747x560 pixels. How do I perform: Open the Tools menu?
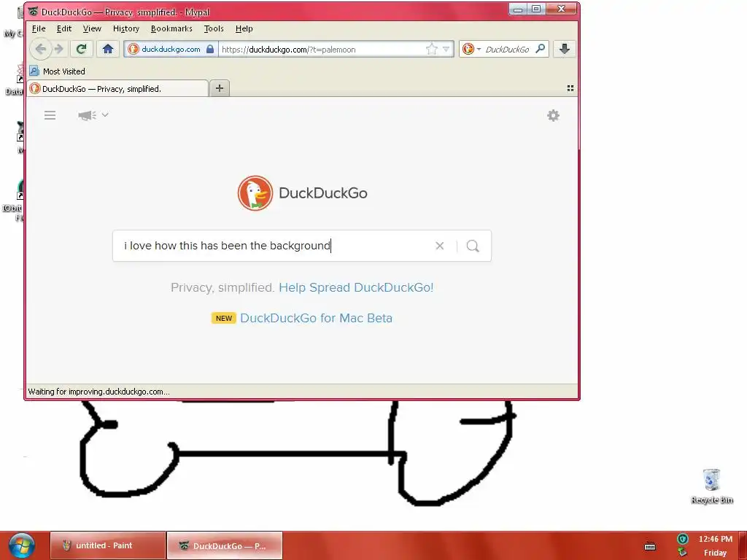(214, 28)
